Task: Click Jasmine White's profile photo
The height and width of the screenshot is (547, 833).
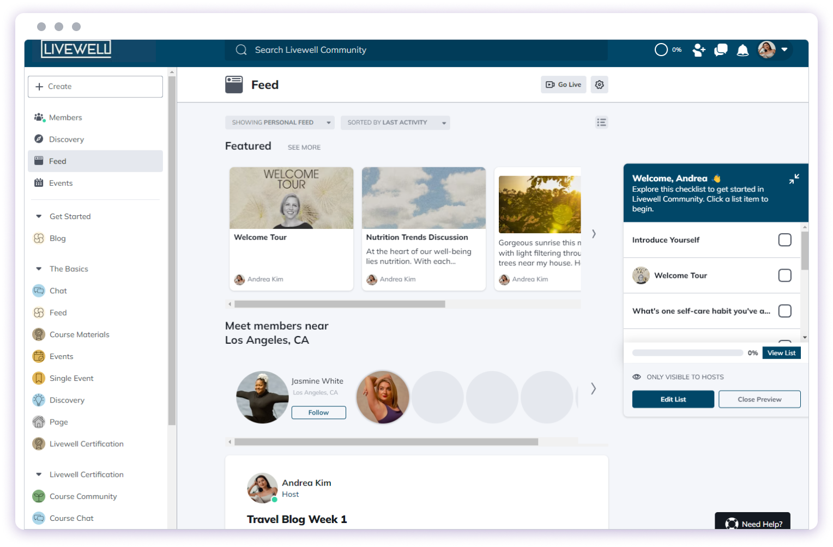Action: pos(262,397)
